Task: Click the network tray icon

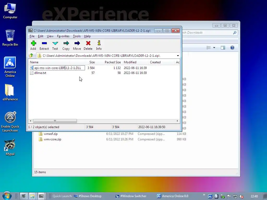Action: click(x=235, y=196)
